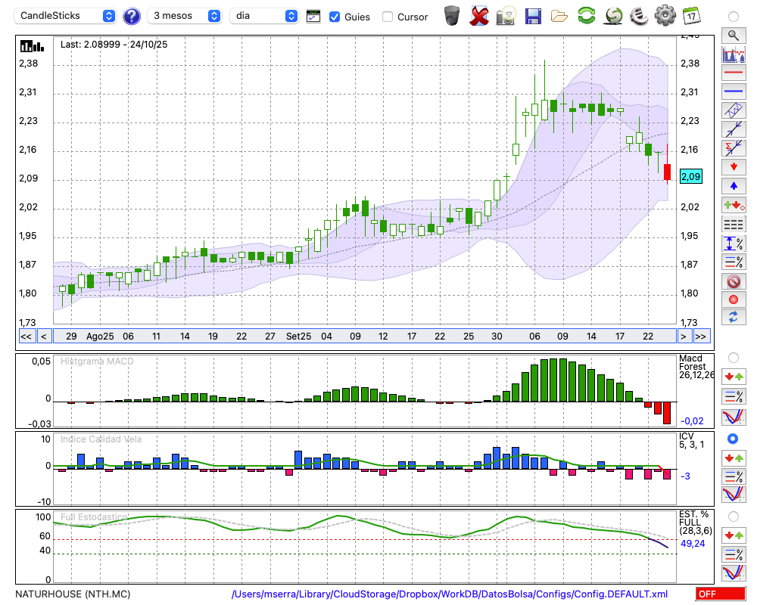
Task: Click the green circular refresh icon
Action: coord(586,15)
